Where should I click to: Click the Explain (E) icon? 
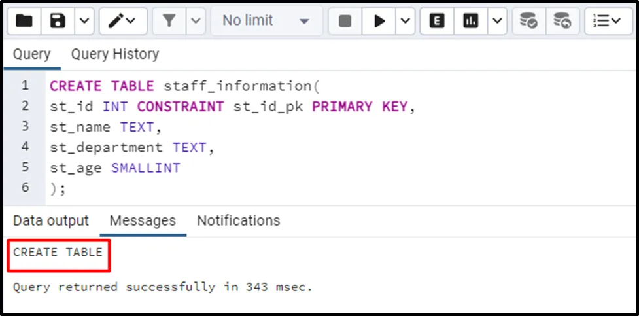click(x=437, y=22)
